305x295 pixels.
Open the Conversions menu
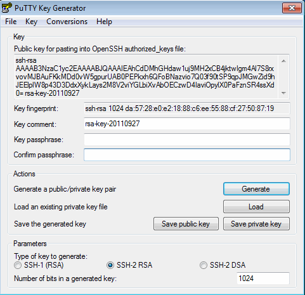[67, 22]
